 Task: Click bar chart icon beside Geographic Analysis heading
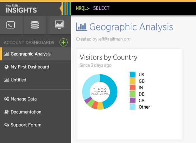point(81,27)
